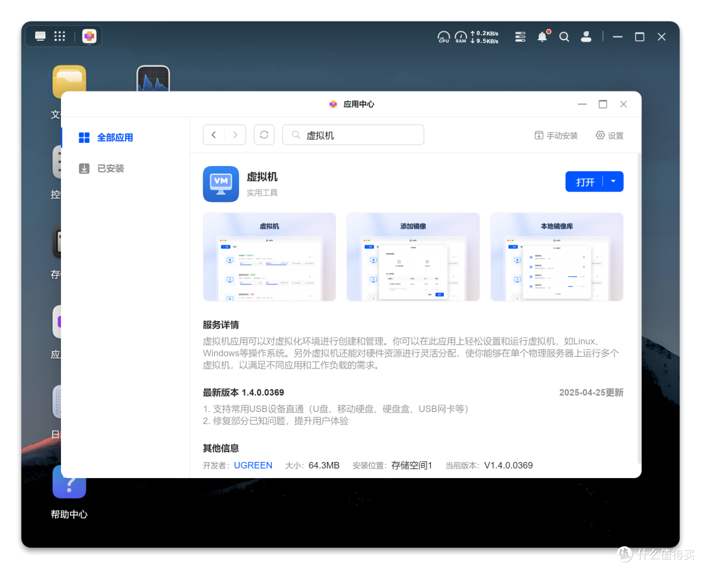Open the task manager list icon
This screenshot has width=701, height=569.
[520, 36]
